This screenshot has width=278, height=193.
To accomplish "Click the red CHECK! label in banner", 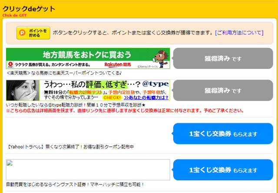I will tap(112, 98).
